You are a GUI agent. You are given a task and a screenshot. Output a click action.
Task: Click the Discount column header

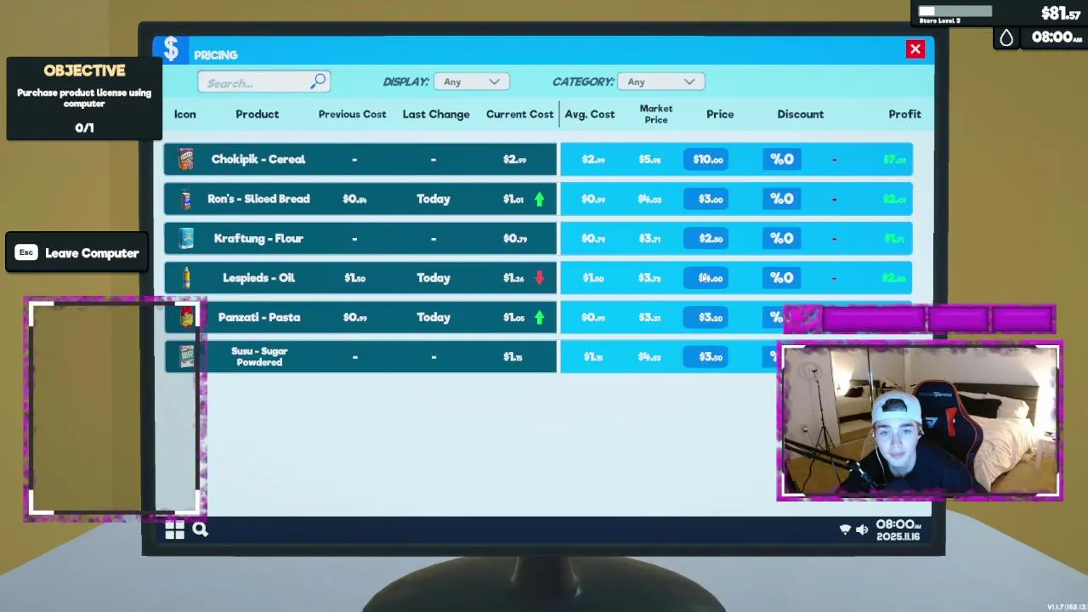800,114
